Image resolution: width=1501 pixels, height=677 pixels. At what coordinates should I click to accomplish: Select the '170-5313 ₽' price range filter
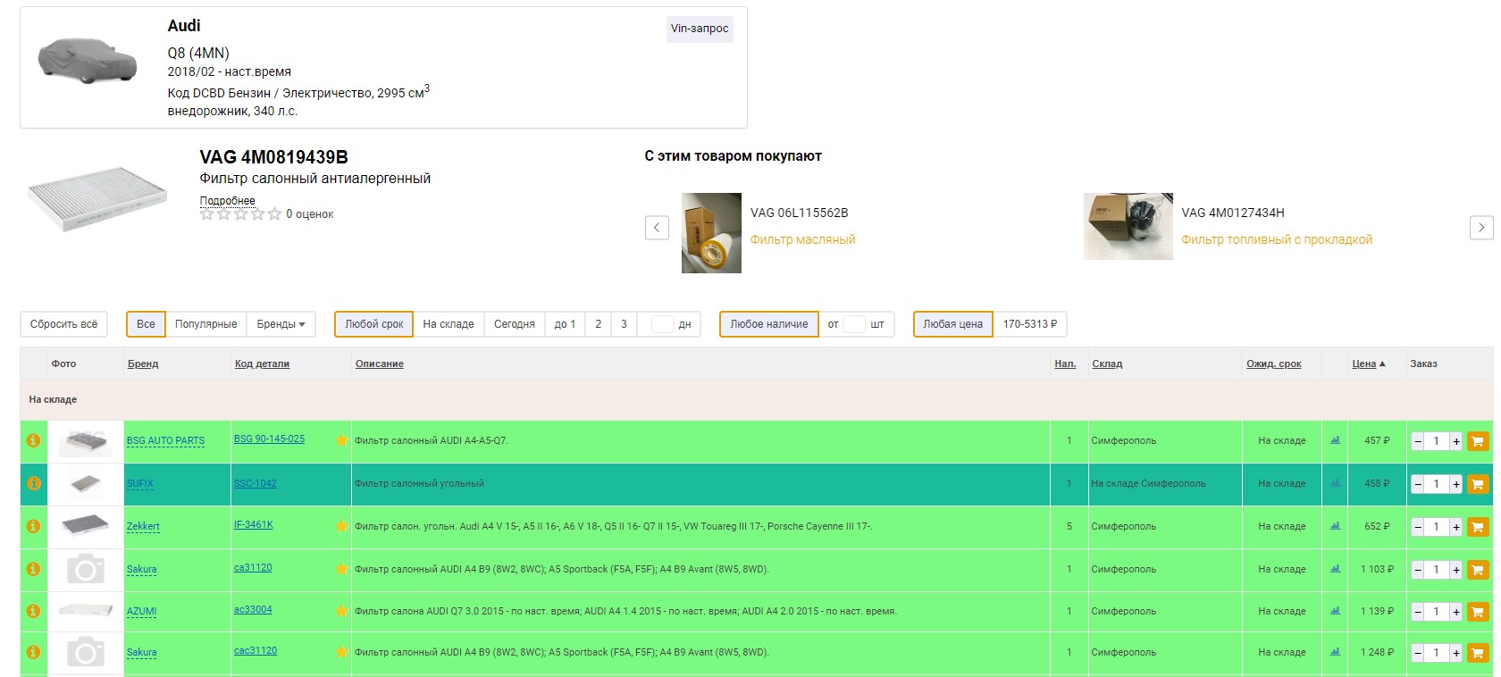(1029, 324)
